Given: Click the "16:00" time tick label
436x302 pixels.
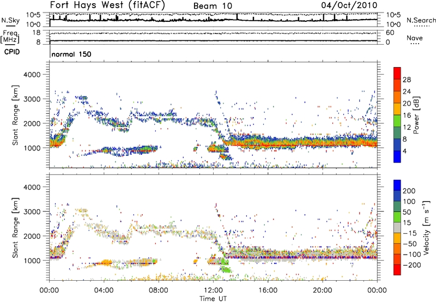Looking at the screenshot, I should click(x=268, y=291).
